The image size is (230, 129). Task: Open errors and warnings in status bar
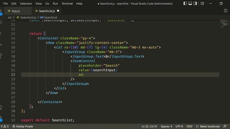click(5, 126)
